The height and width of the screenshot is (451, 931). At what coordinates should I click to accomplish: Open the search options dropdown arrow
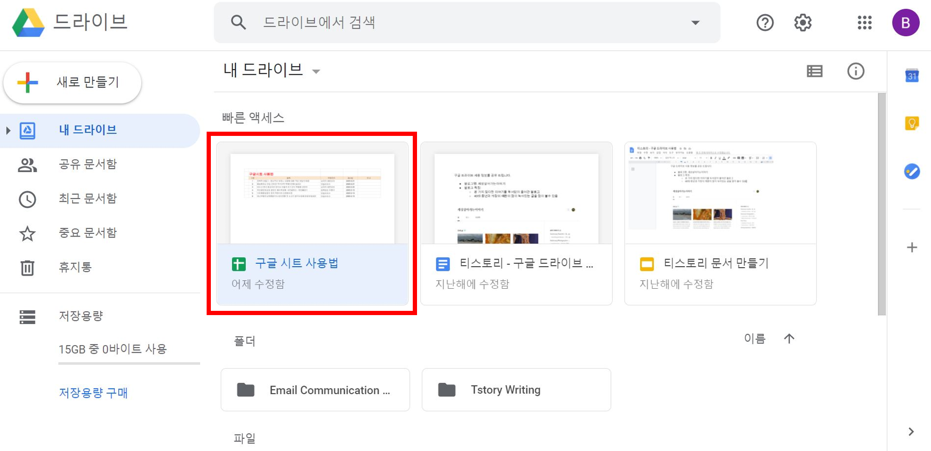coord(695,23)
